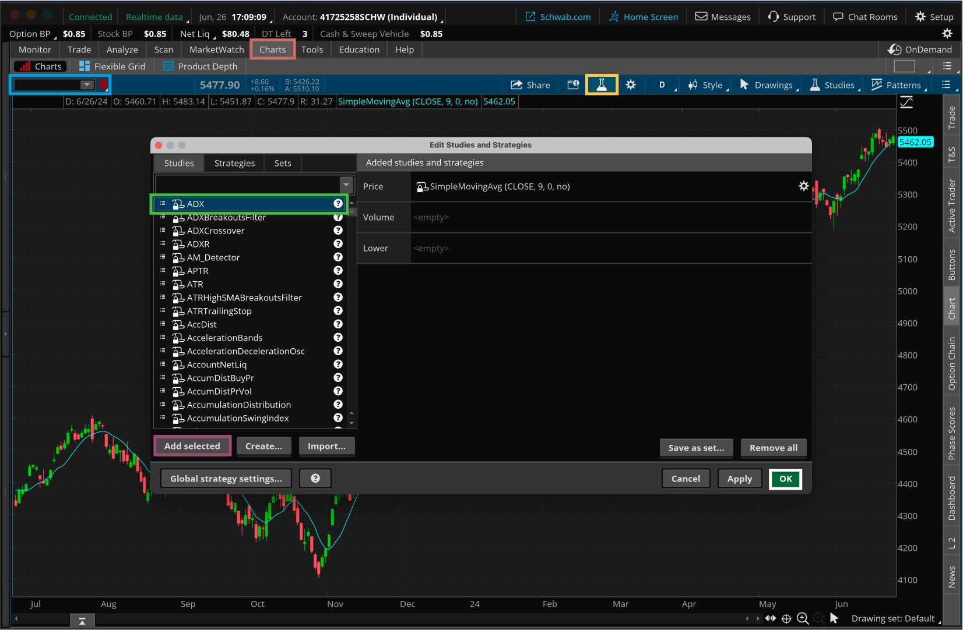Click the chart list menu icon at toolbar end
The image size is (963, 630).
946,85
